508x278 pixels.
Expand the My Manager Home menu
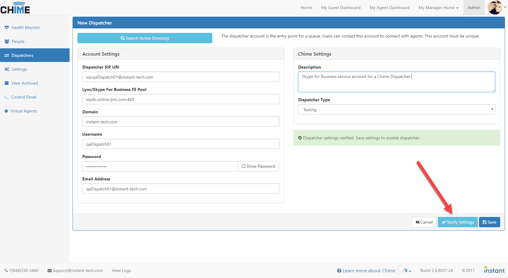point(438,8)
